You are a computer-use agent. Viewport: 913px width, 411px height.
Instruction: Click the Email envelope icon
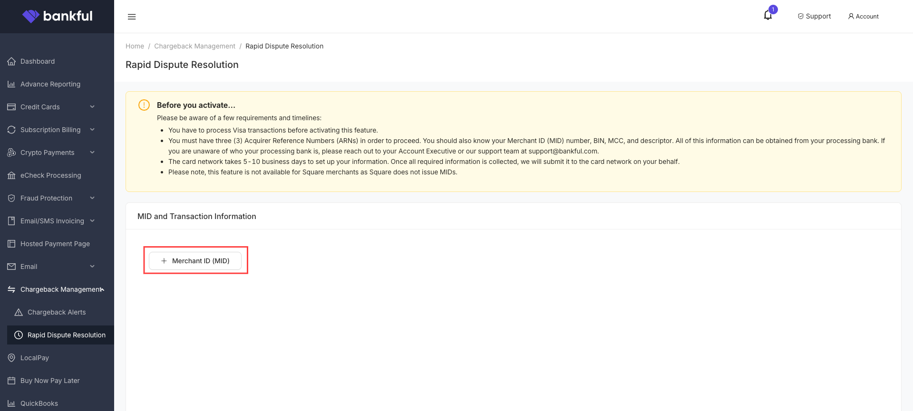pyautogui.click(x=11, y=267)
